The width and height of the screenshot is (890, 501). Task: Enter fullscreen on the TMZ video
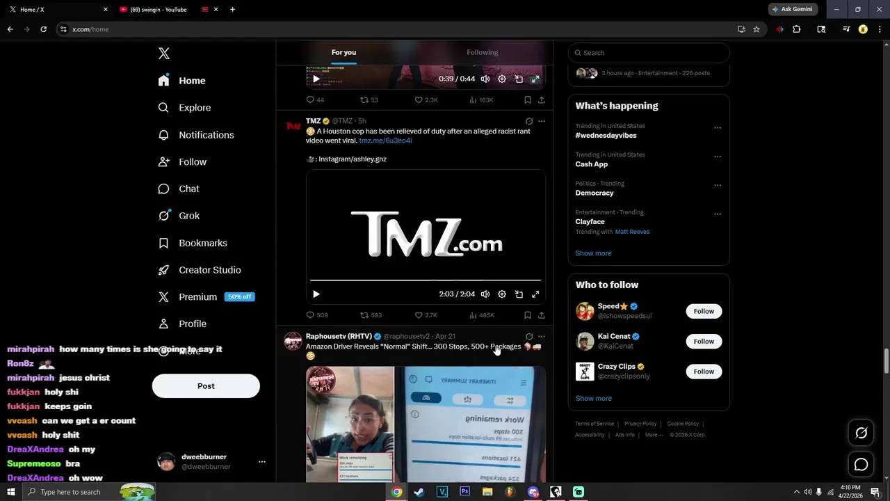point(535,294)
